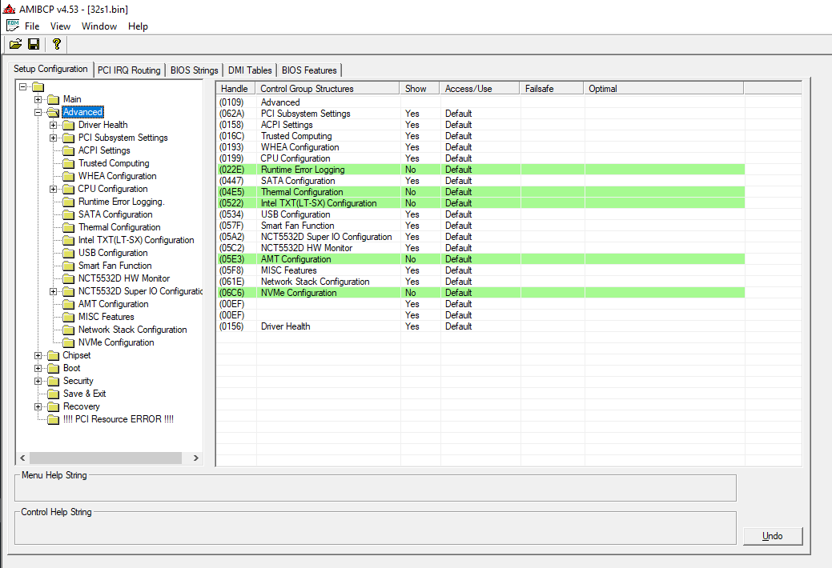Click the PCI Resource ERROR folder icon
832x568 pixels.
tap(53, 419)
